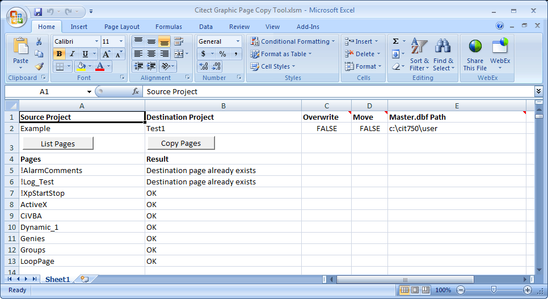The width and height of the screenshot is (548, 299).
Task: Open the General number format dropdown
Action: pos(238,41)
